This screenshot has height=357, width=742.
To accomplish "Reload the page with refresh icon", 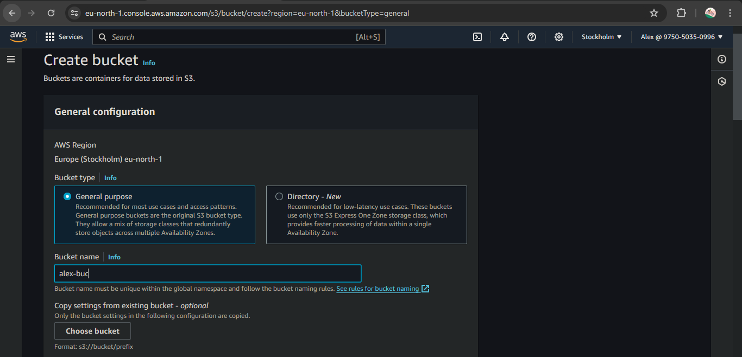I will pos(51,13).
